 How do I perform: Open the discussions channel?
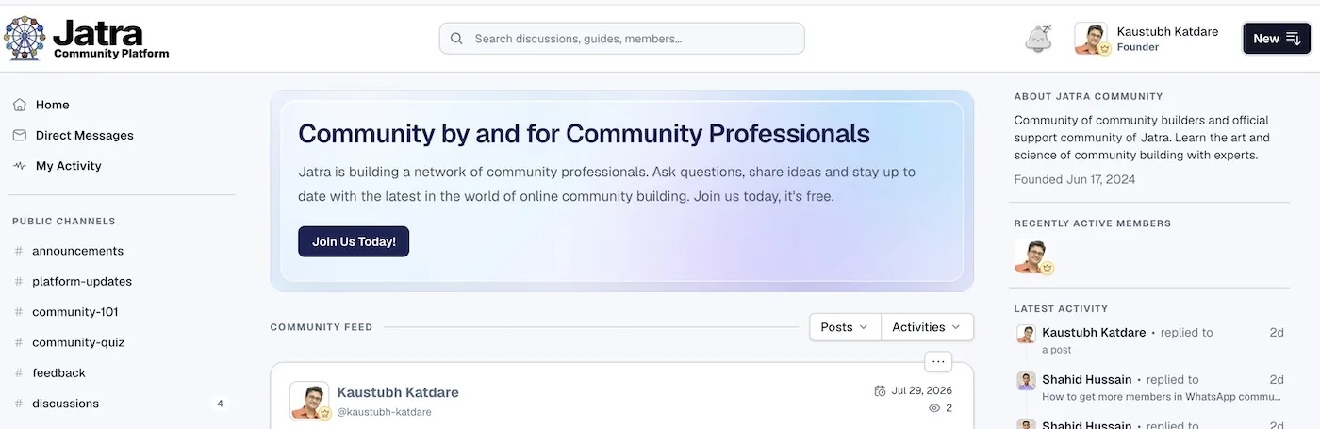[65, 404]
